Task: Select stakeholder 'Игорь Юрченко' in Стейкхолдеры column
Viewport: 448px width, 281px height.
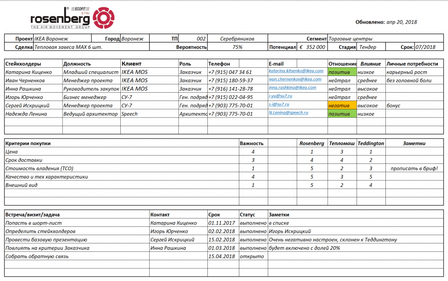Action: coord(24,97)
